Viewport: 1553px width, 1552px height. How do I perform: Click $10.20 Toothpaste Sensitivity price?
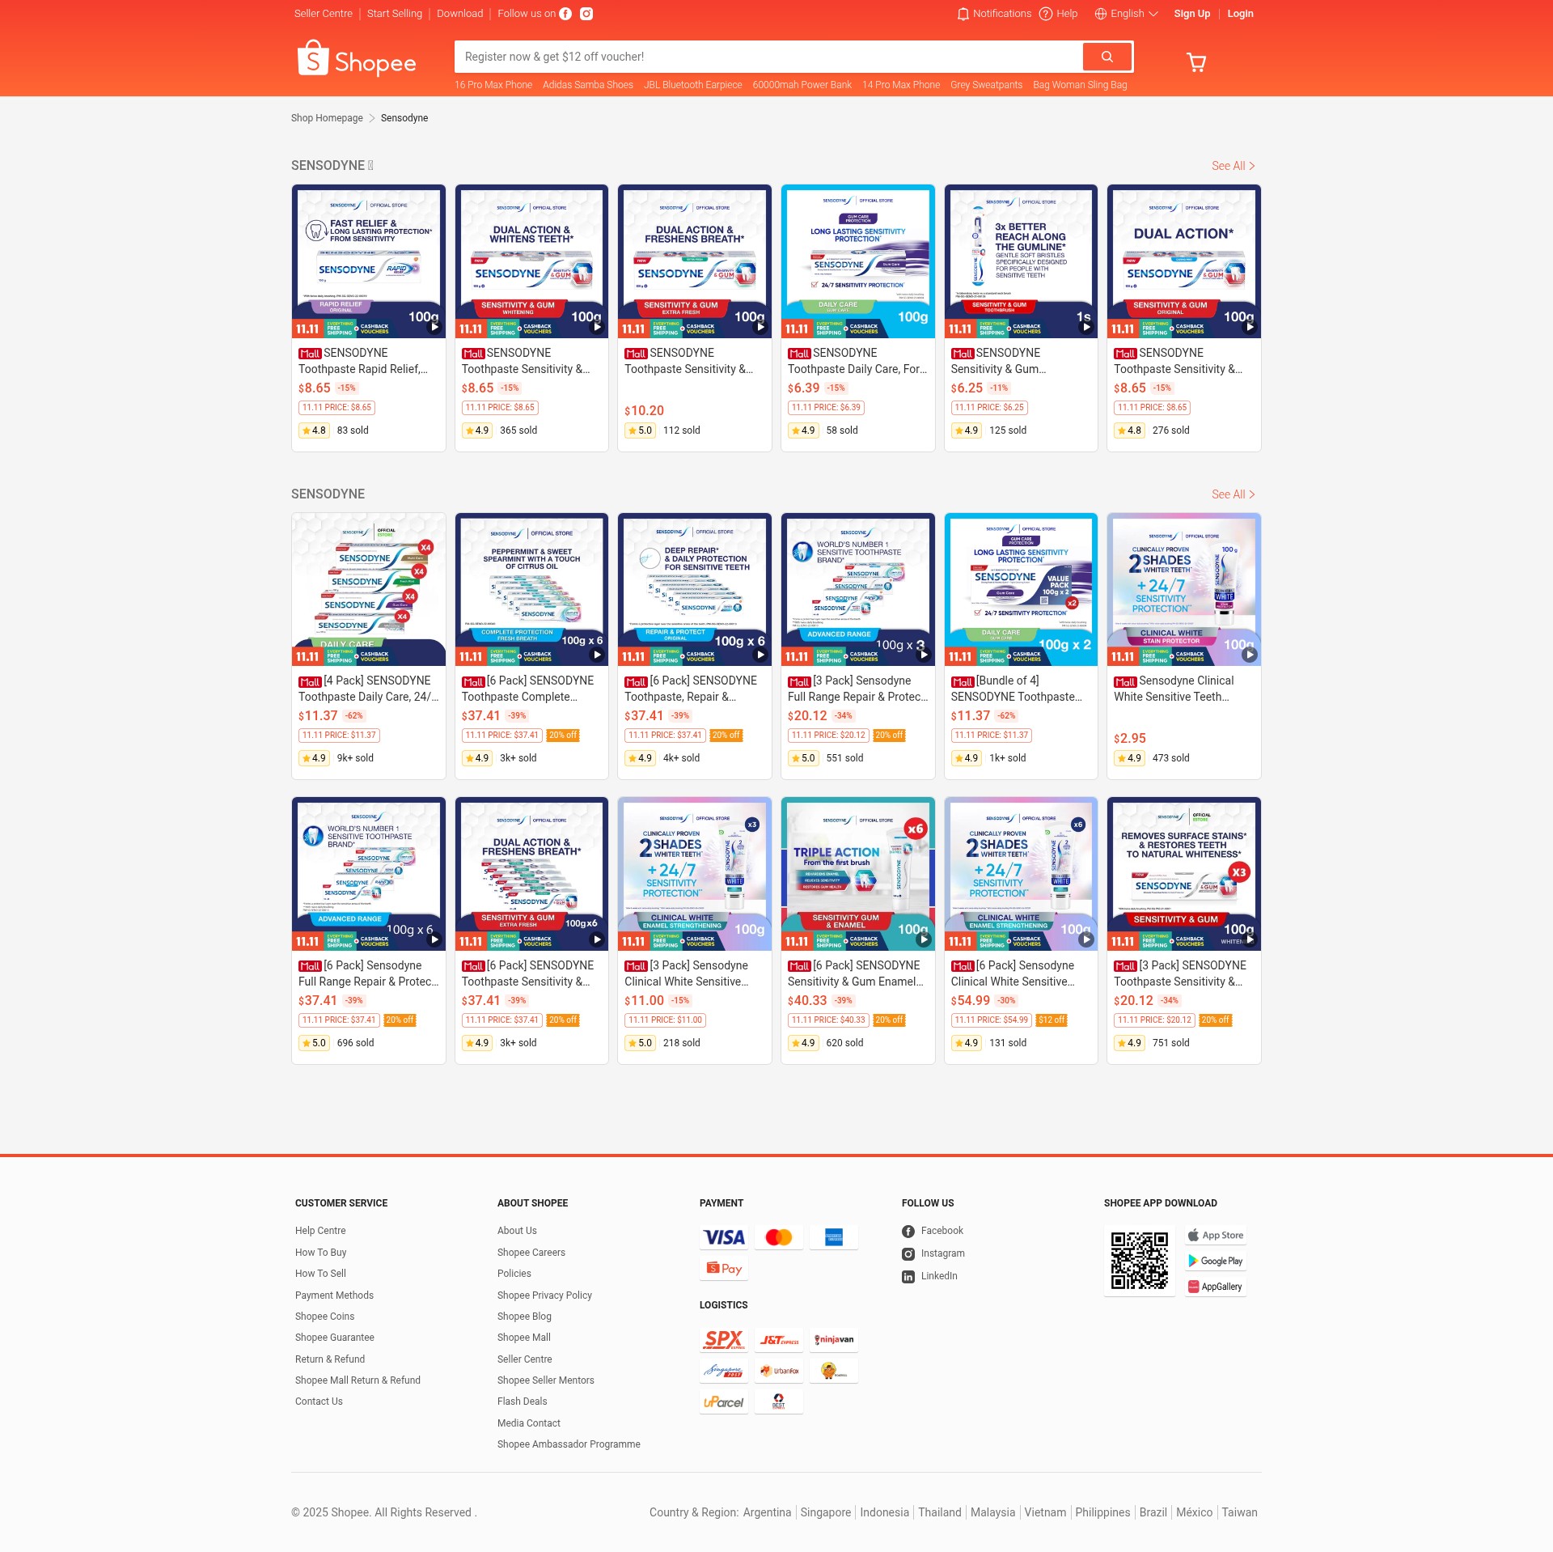pos(644,411)
